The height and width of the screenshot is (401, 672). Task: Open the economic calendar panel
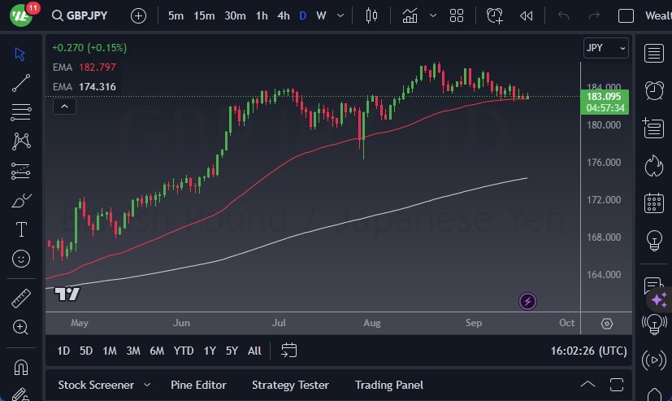pyautogui.click(x=652, y=203)
